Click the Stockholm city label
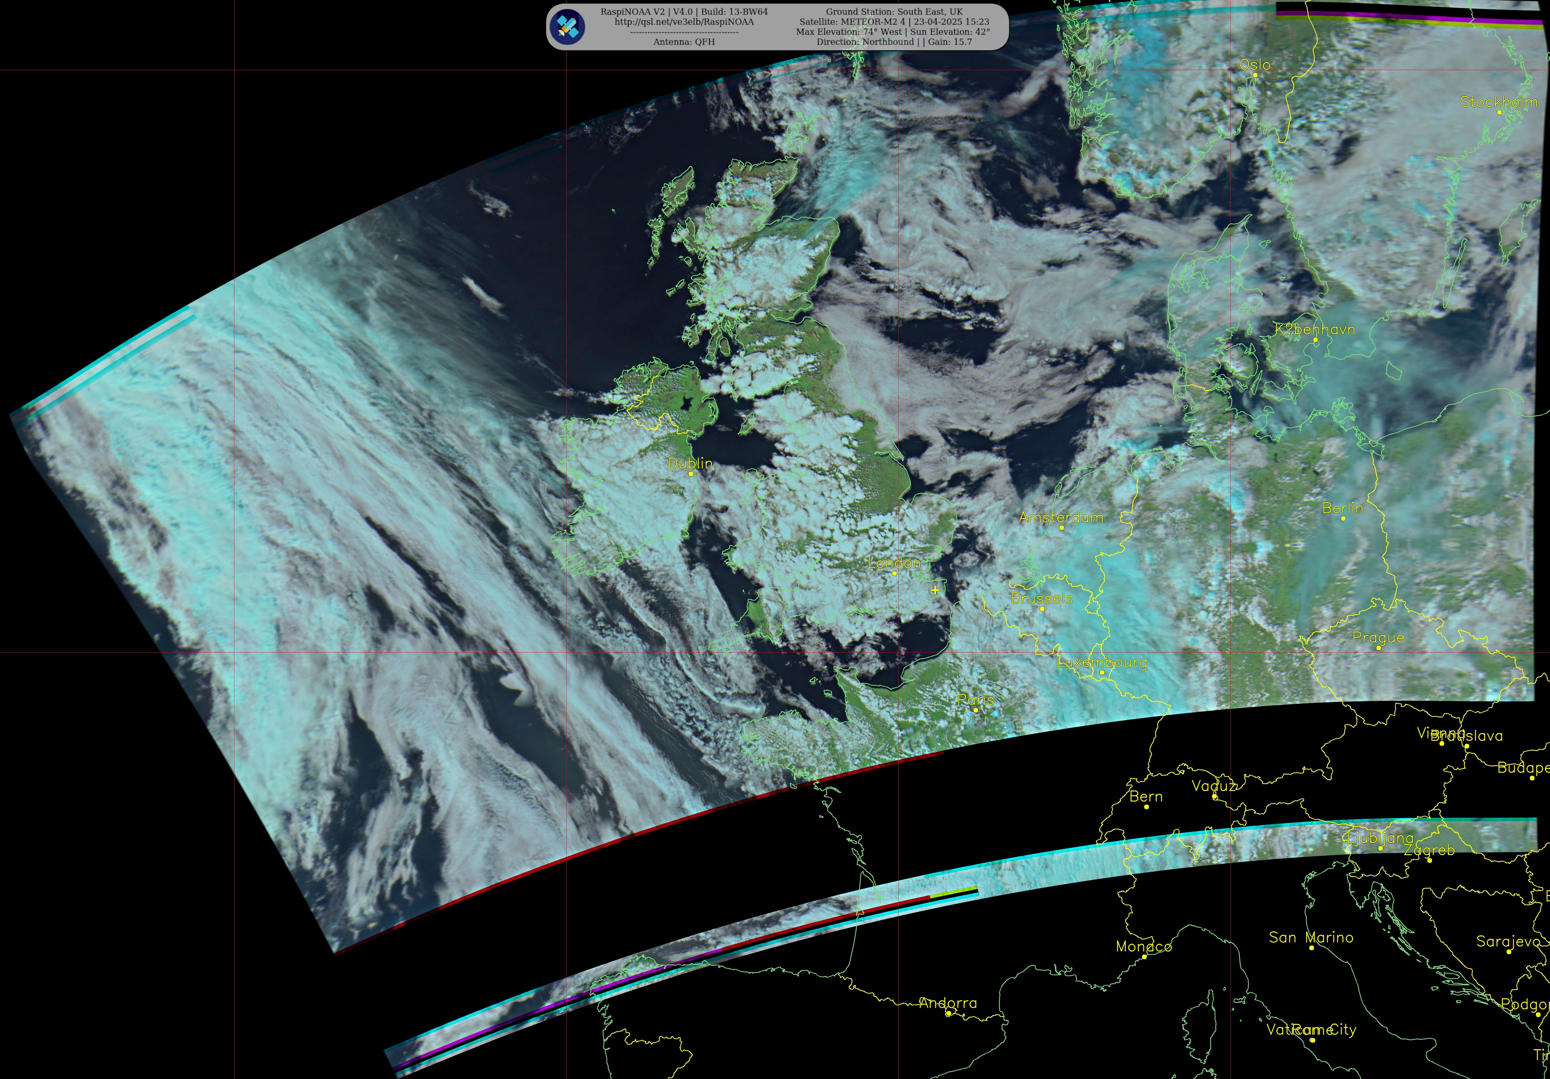This screenshot has width=1550, height=1079. click(x=1499, y=102)
